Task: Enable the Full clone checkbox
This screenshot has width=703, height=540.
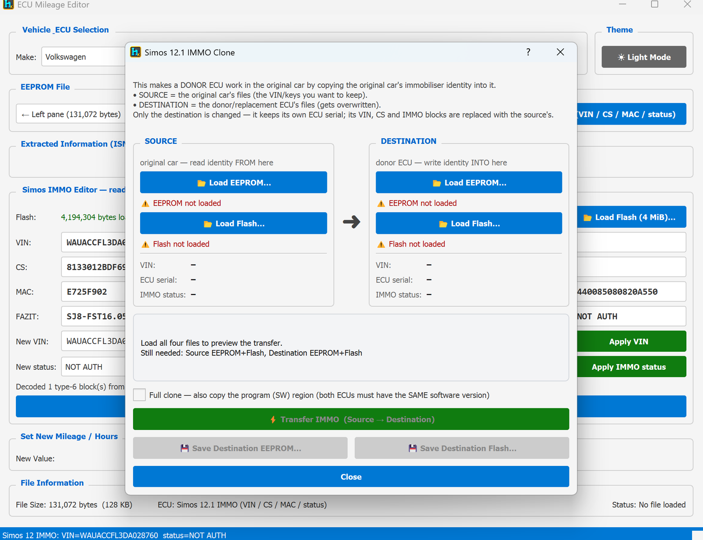Action: pyautogui.click(x=139, y=395)
